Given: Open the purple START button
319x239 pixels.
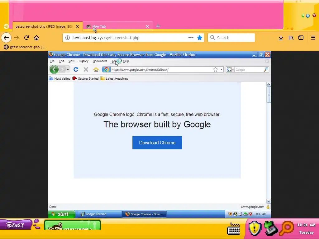Looking at the screenshot, I should (x=16, y=225).
